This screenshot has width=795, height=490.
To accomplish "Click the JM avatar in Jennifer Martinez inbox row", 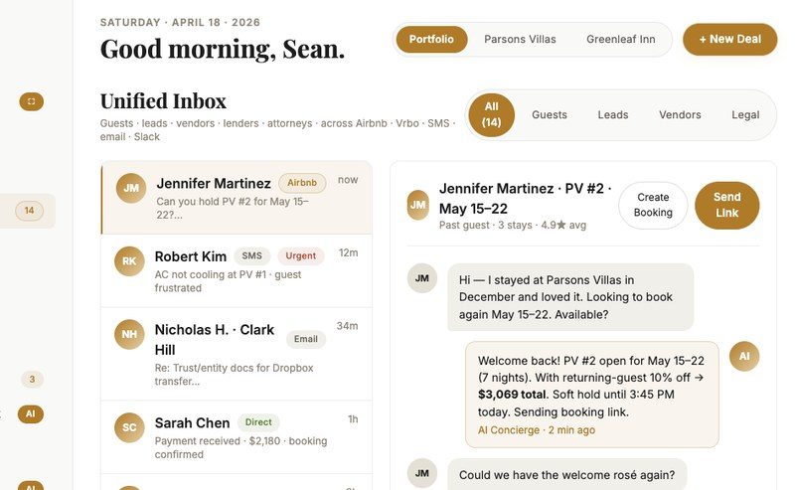I will pos(131,188).
